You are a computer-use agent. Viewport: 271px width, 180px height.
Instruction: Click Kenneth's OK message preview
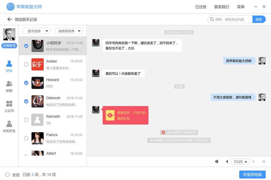(49, 123)
